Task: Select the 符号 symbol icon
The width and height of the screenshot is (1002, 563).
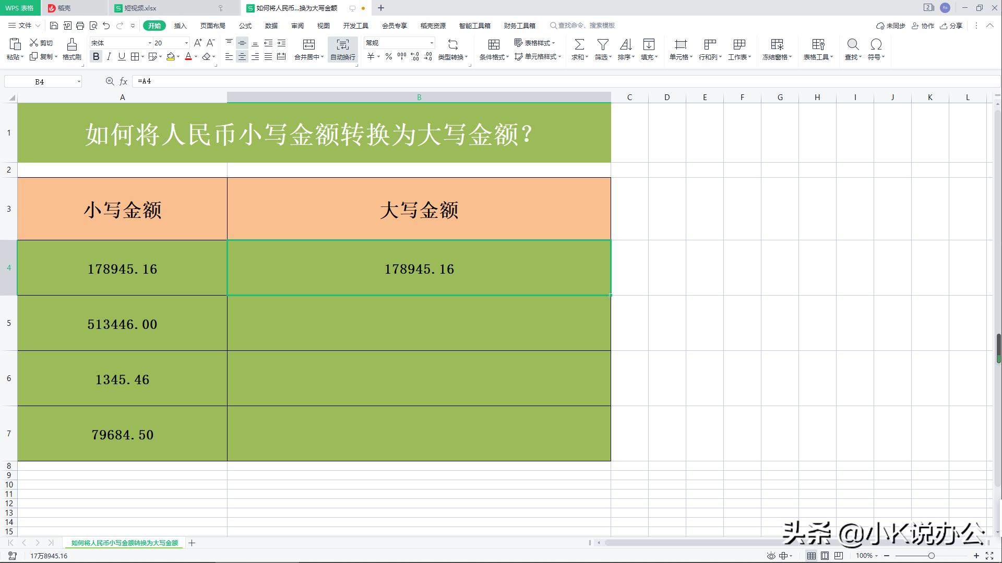Action: tap(875, 48)
